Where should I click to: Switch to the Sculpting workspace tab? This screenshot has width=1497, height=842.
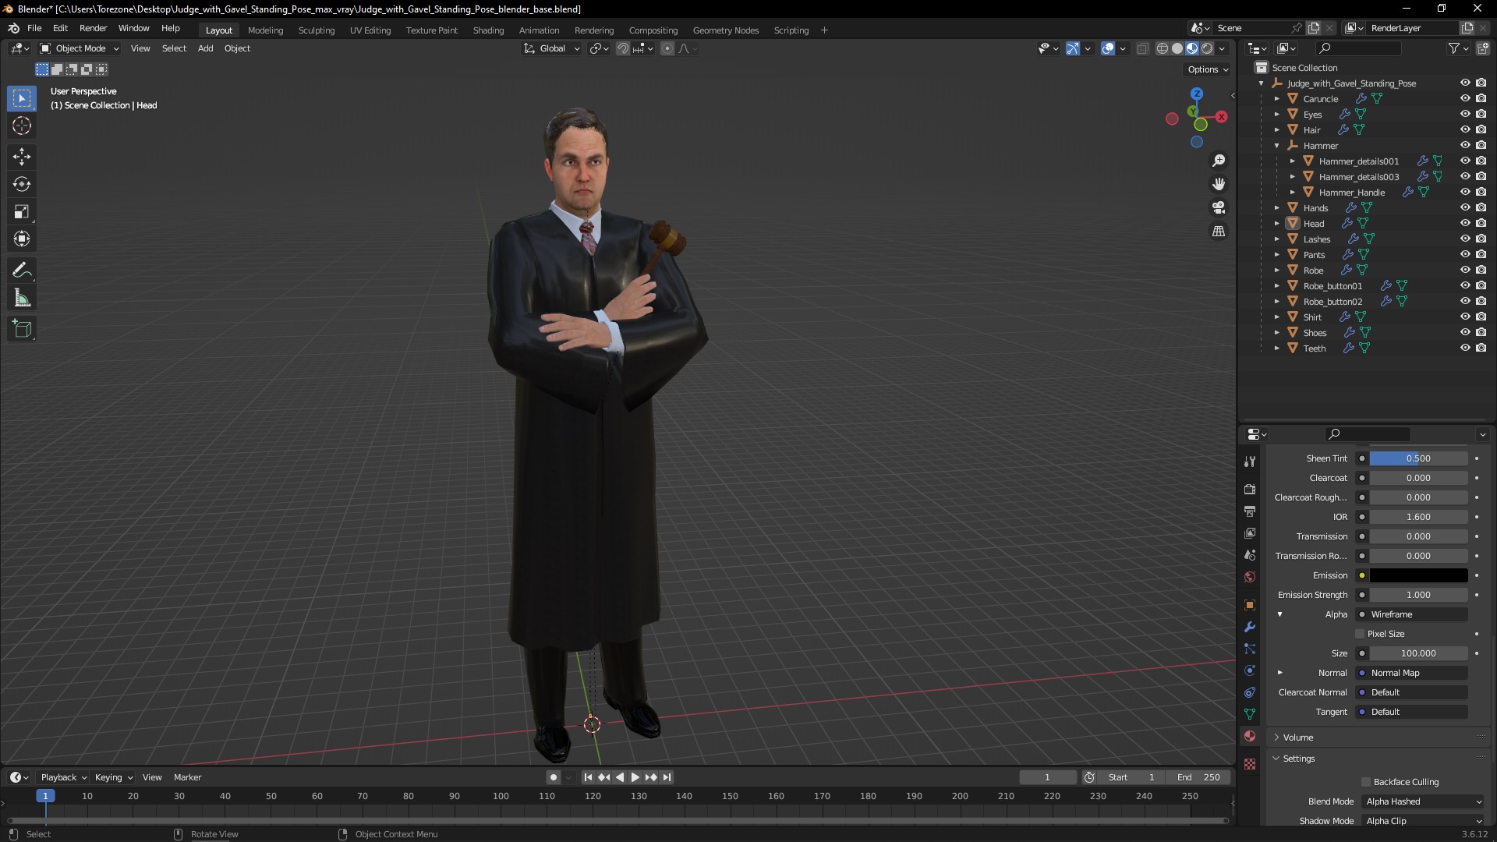[316, 30]
